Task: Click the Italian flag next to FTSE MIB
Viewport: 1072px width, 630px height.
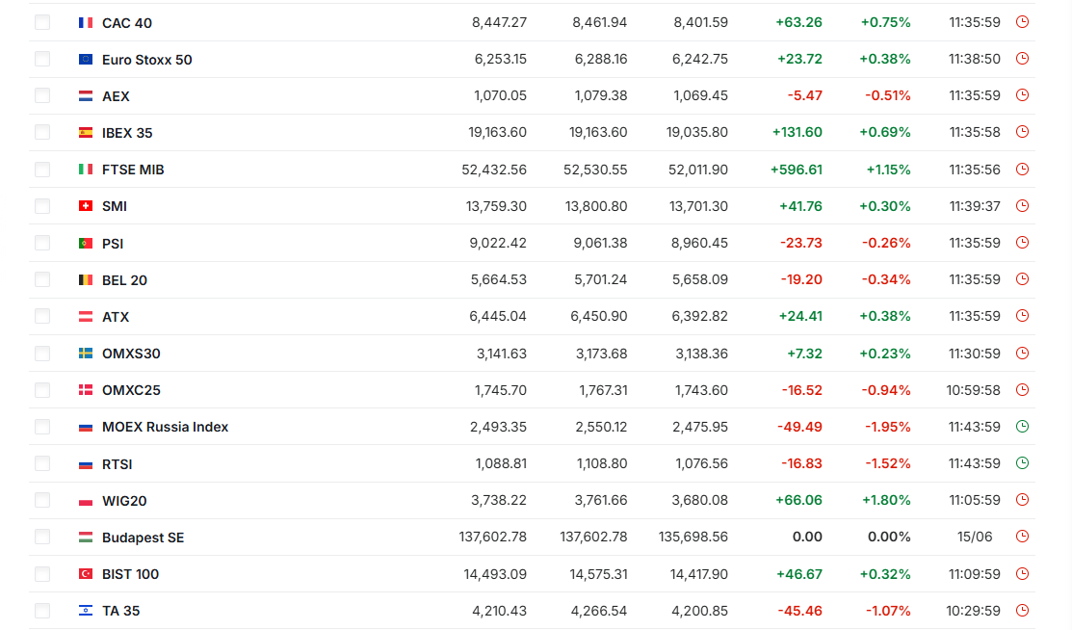Action: coord(86,169)
